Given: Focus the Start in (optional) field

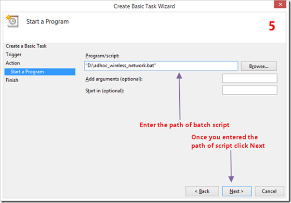Looking at the screenshot, I should [250, 90].
